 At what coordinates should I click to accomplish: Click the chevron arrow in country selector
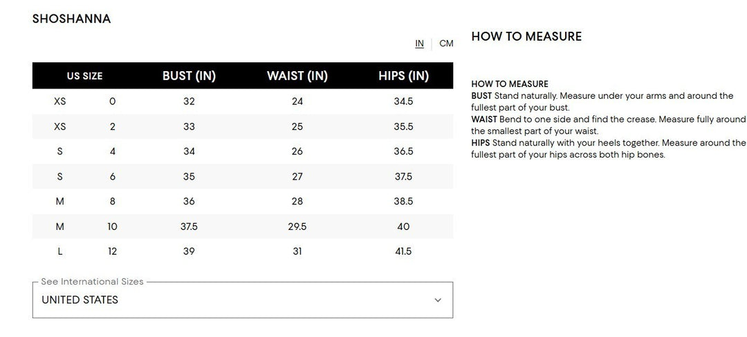(437, 300)
